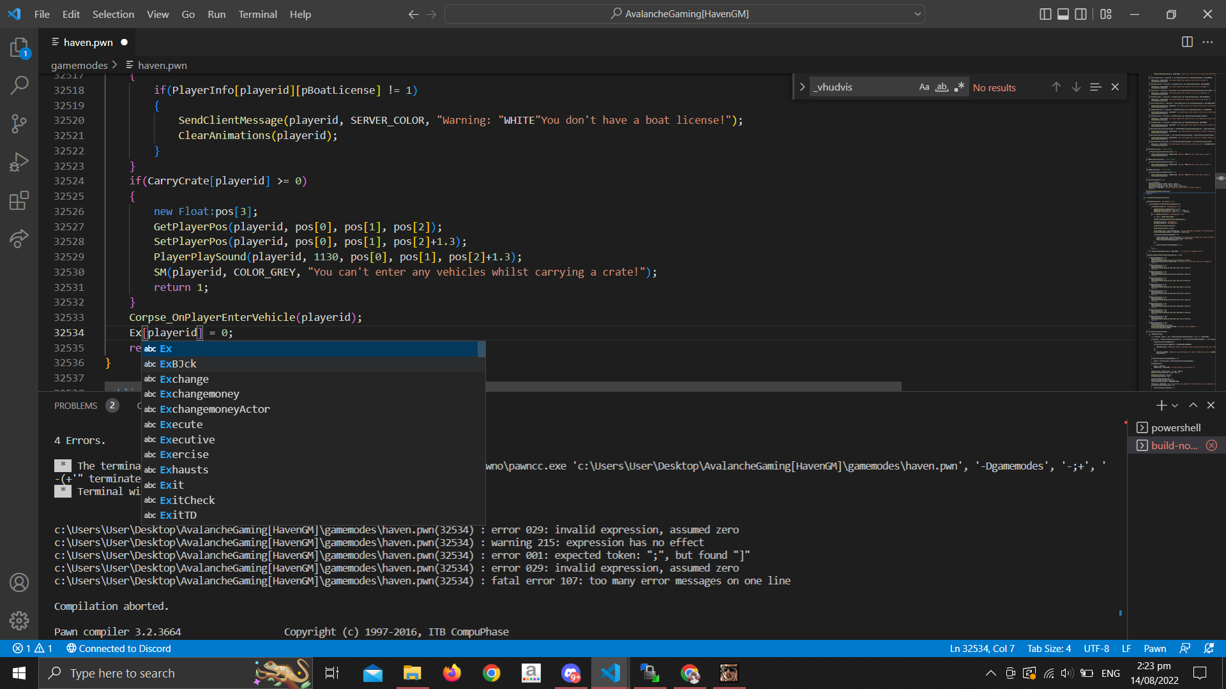The height and width of the screenshot is (689, 1226).
Task: Go forward using the navigation arrow
Action: click(431, 14)
